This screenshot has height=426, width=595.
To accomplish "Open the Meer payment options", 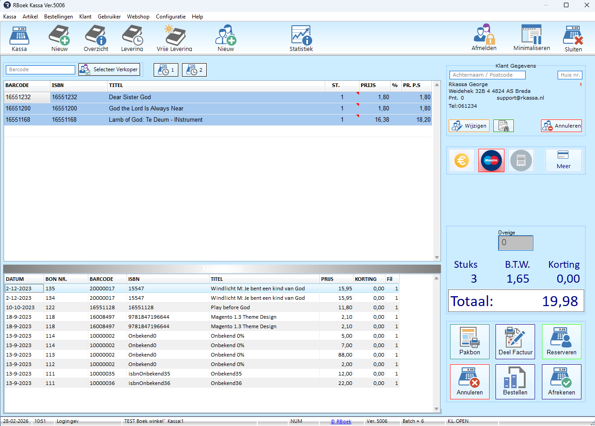I will 563,160.
